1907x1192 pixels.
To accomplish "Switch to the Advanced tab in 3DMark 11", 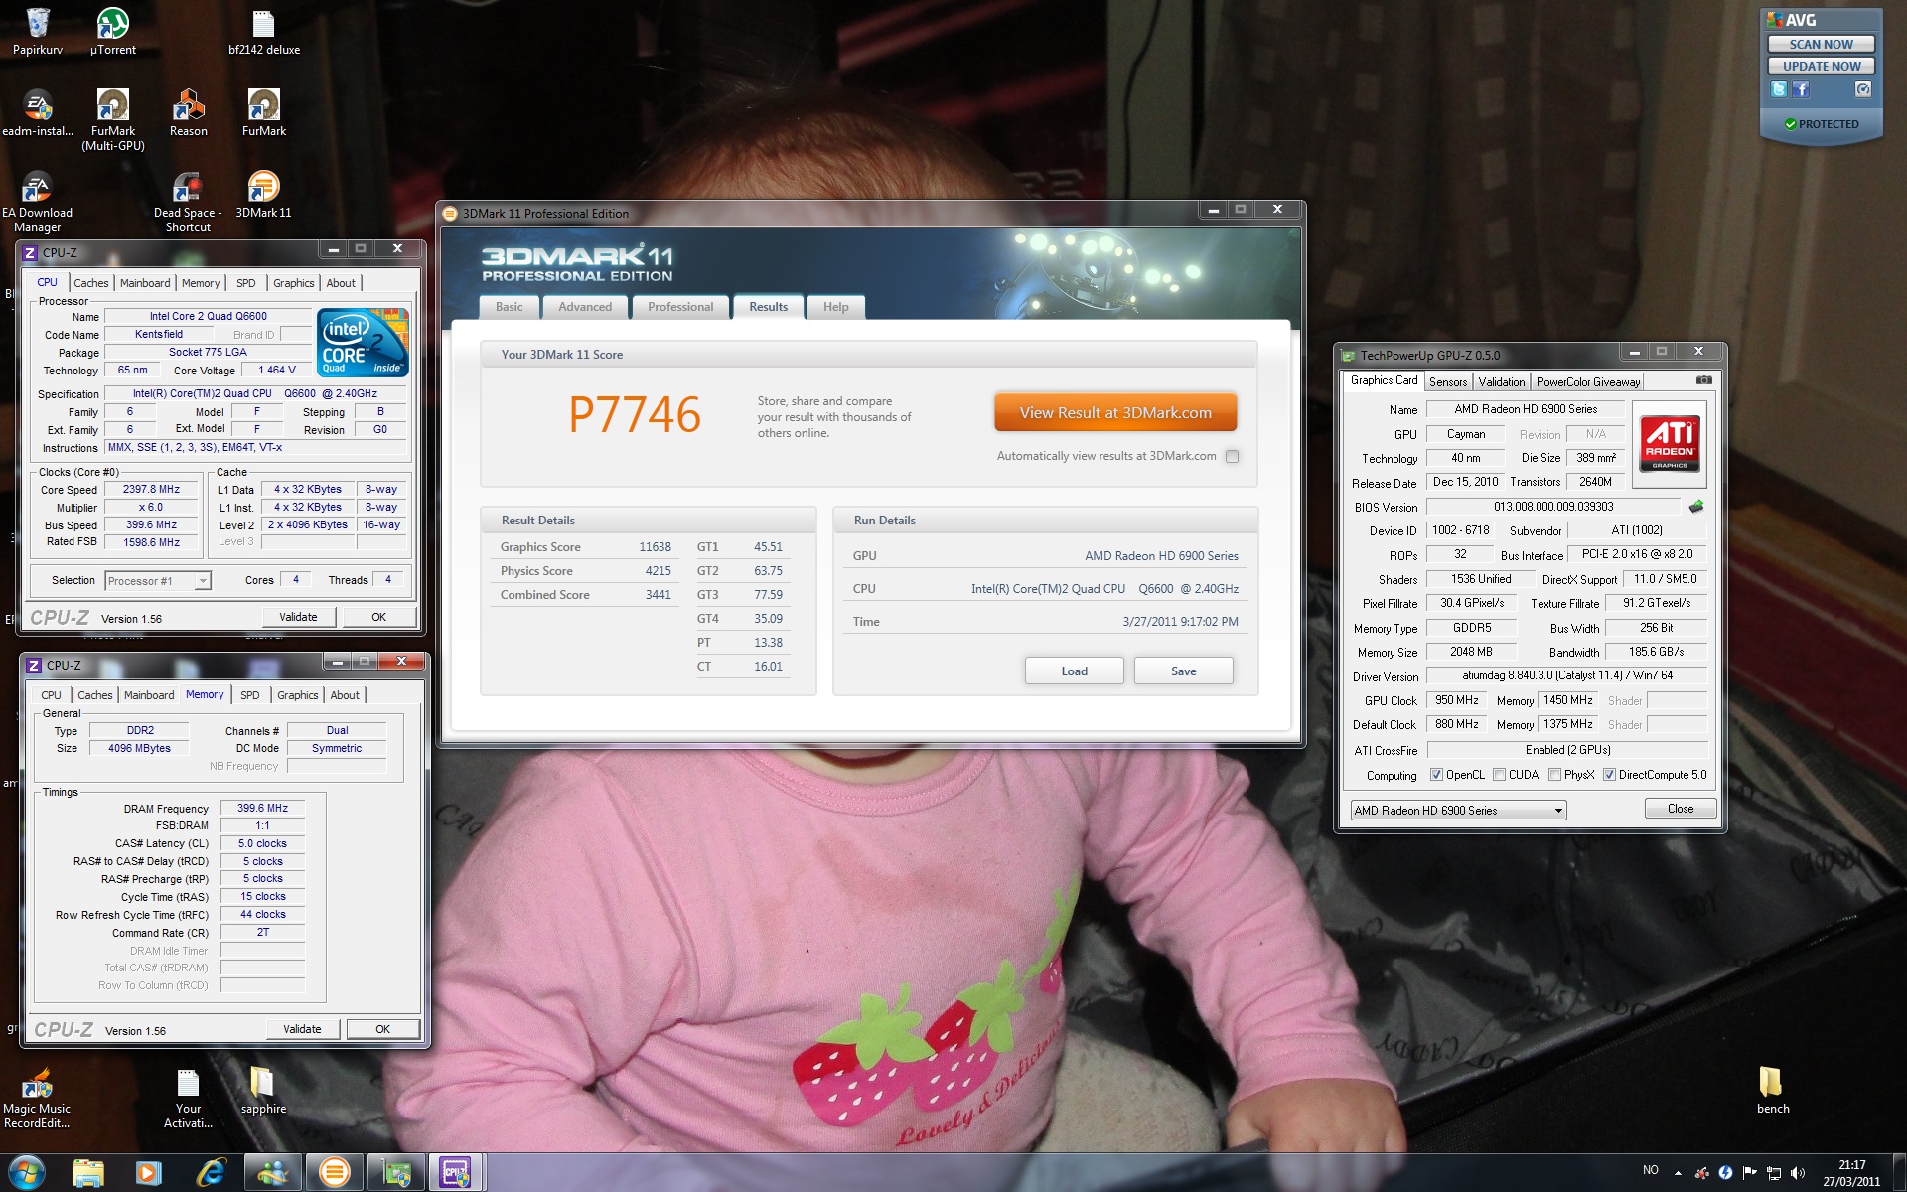I will 585,307.
